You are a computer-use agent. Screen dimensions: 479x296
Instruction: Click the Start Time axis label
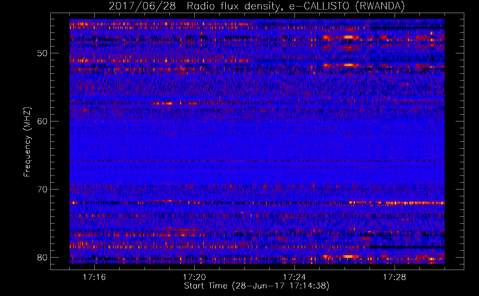pos(257,286)
